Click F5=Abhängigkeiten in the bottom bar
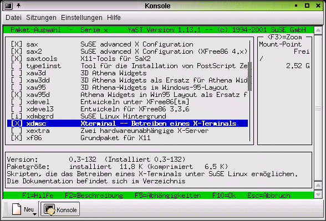This screenshot has height=221, width=326. click(x=168, y=196)
